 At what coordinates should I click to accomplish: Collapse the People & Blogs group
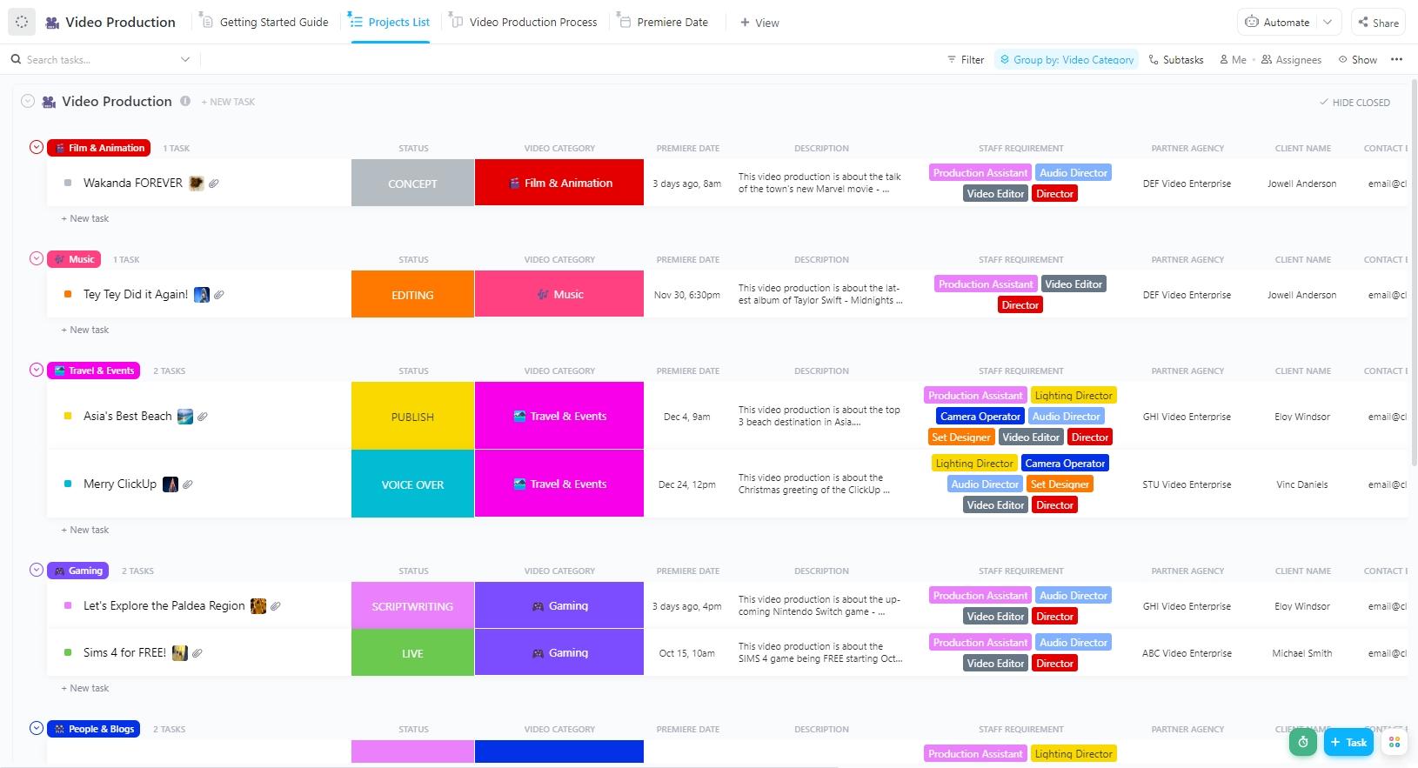(x=37, y=728)
